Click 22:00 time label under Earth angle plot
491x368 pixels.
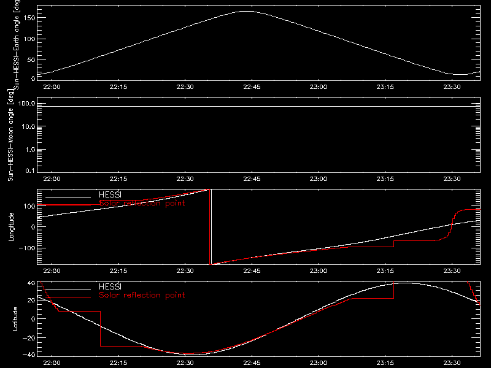52,86
